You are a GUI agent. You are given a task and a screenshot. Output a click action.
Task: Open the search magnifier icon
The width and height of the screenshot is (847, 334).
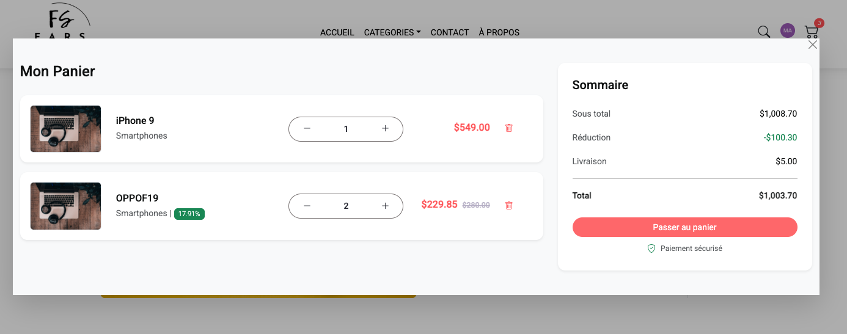[764, 32]
